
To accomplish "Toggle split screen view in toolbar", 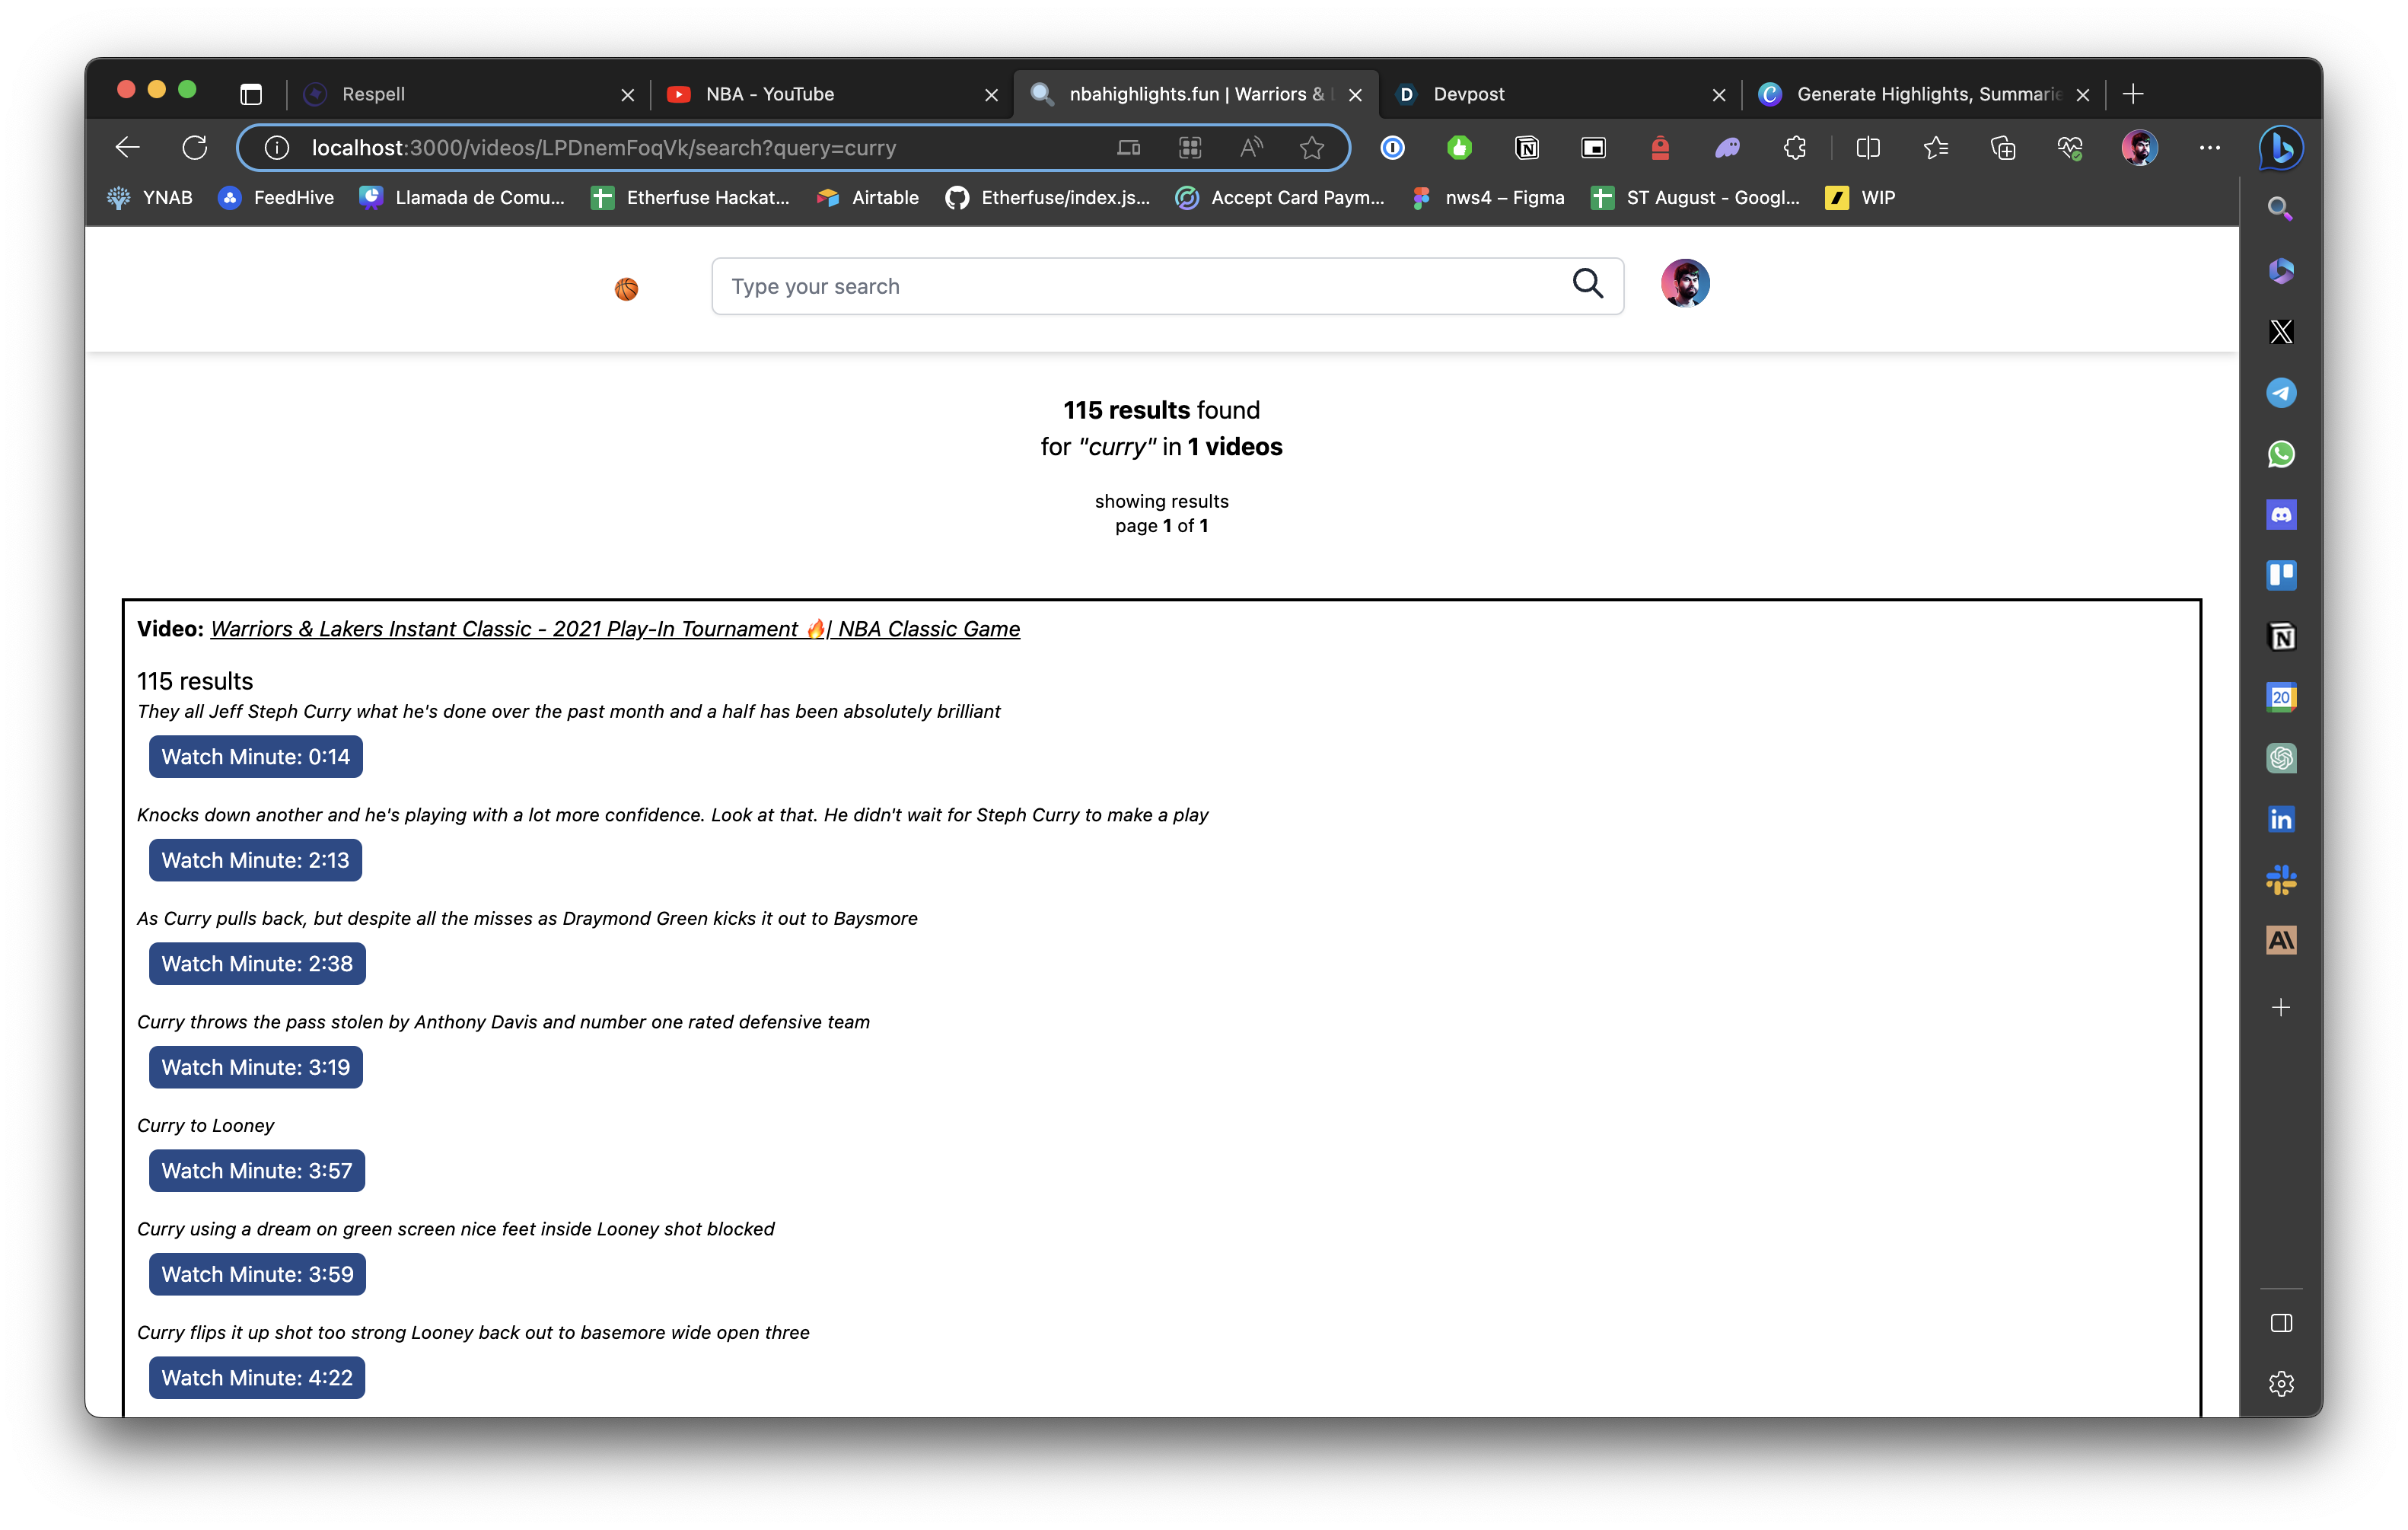I will pyautogui.click(x=1867, y=148).
